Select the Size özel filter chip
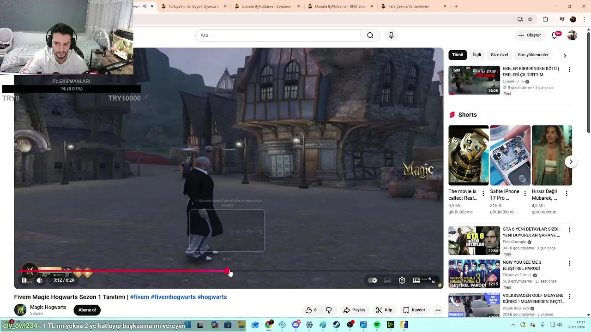 499,55
